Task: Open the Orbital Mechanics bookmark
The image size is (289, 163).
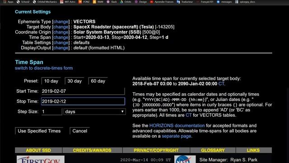Action: pos(45,2)
